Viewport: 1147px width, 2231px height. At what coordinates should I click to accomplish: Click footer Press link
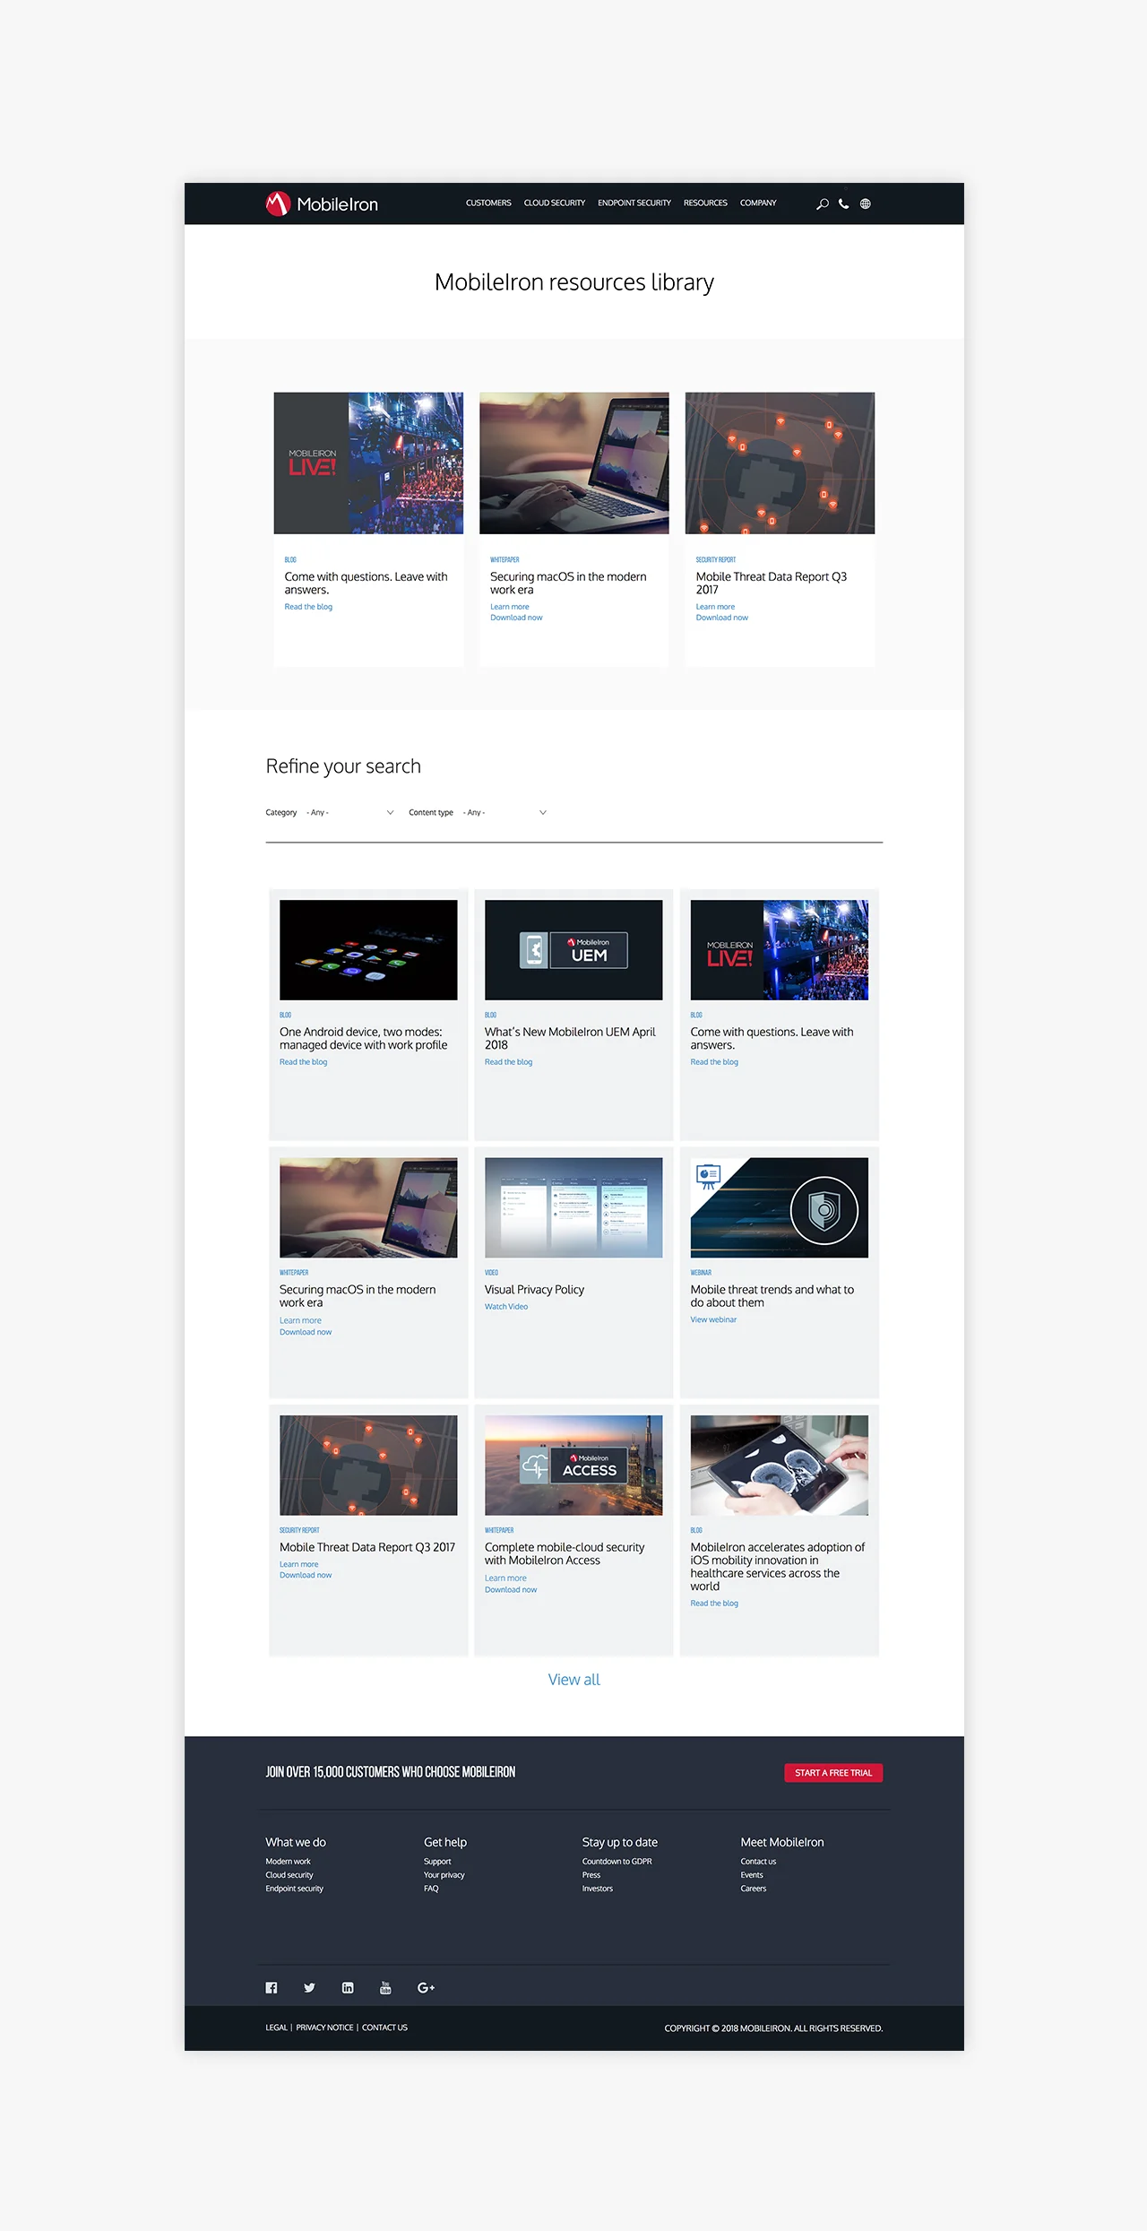coord(591,1875)
